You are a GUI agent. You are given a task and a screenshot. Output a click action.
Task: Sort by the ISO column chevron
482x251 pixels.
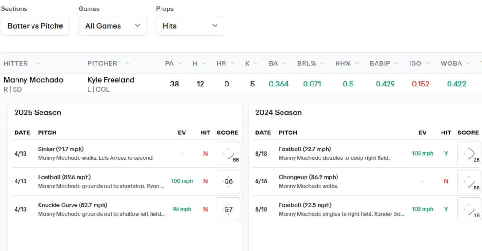tap(427, 63)
